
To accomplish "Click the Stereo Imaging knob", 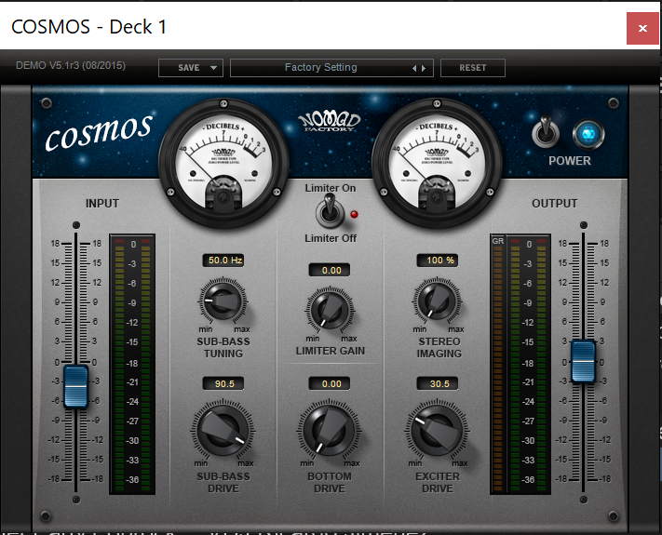I will point(437,301).
